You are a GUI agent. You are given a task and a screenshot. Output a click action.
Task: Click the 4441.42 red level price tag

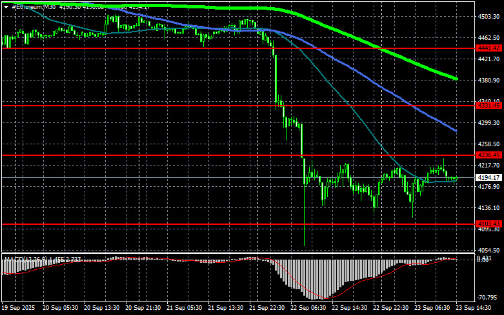click(x=489, y=48)
